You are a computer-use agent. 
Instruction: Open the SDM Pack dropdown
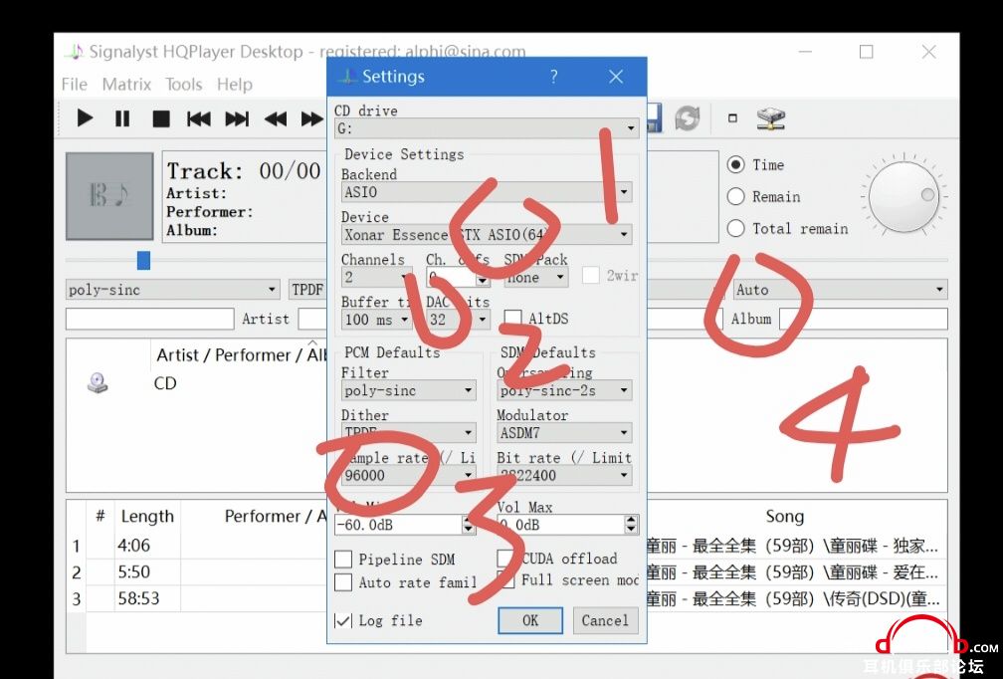[x=535, y=278]
